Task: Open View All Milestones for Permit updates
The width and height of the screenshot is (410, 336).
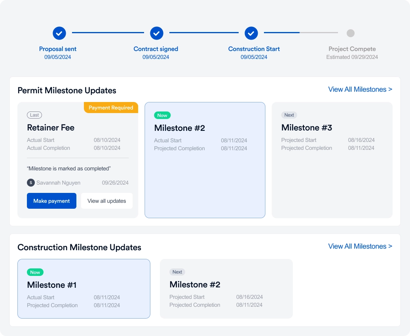Action: click(x=360, y=89)
